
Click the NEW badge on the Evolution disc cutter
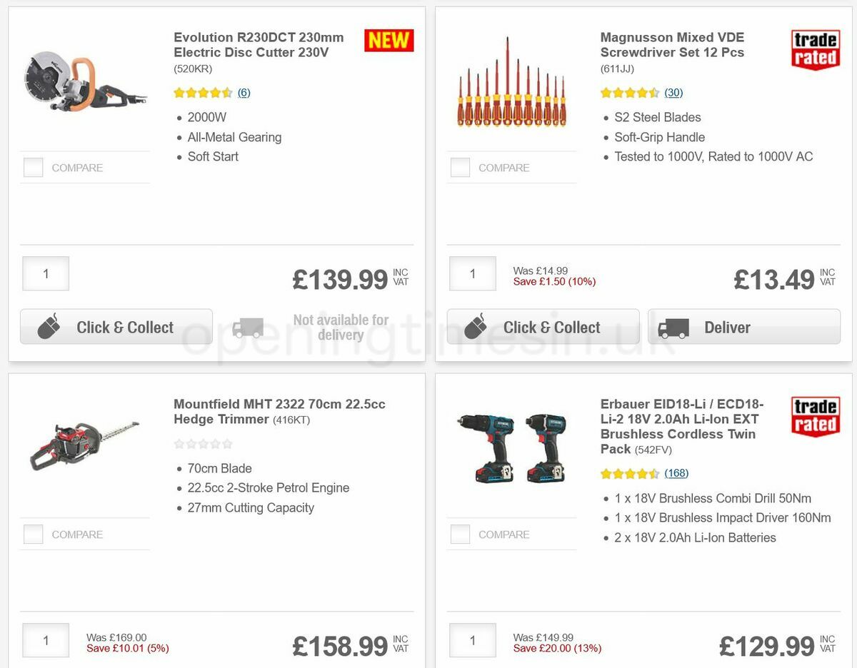point(389,41)
